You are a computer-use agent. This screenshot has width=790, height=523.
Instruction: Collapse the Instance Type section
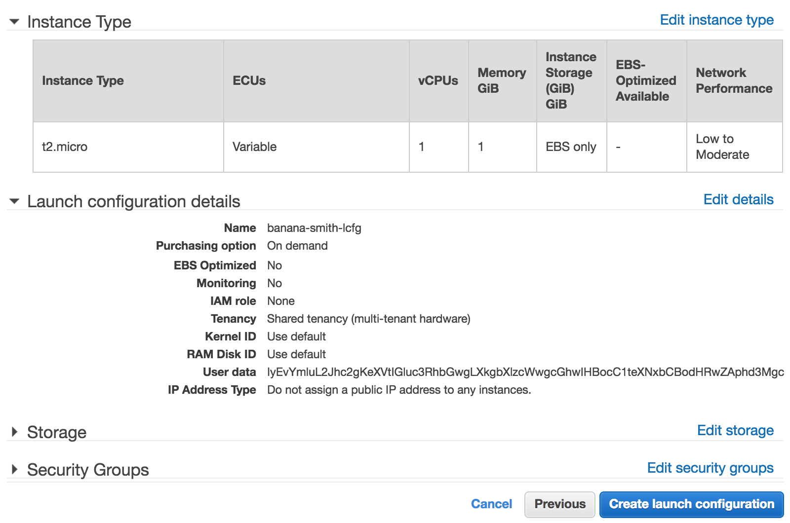(14, 22)
